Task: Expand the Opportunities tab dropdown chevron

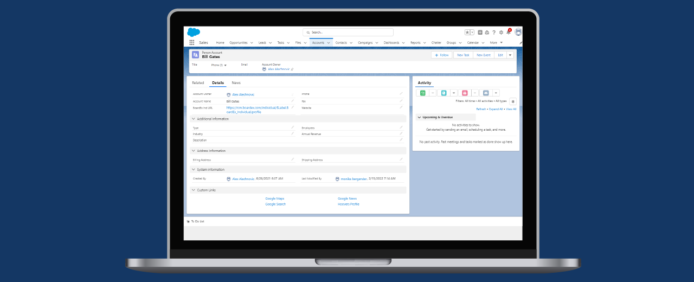Action: pos(252,42)
